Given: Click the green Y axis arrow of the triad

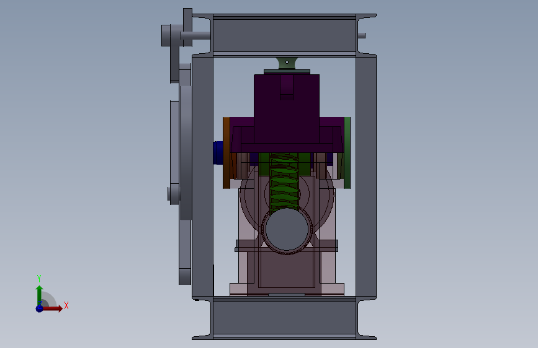Looking at the screenshot, I should tap(40, 295).
